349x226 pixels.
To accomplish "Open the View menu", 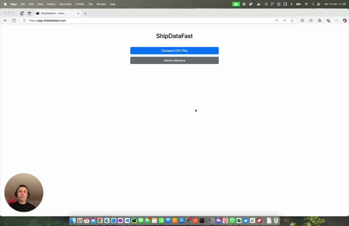I will pos(40,4).
